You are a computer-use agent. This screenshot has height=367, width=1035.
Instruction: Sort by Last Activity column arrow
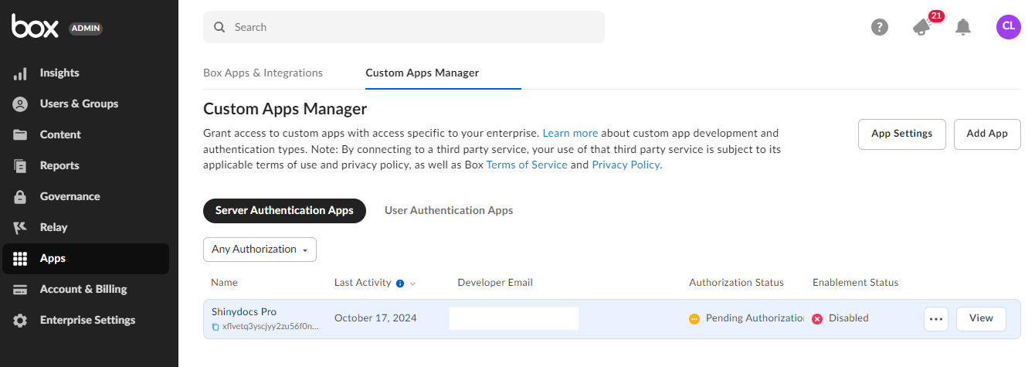413,284
